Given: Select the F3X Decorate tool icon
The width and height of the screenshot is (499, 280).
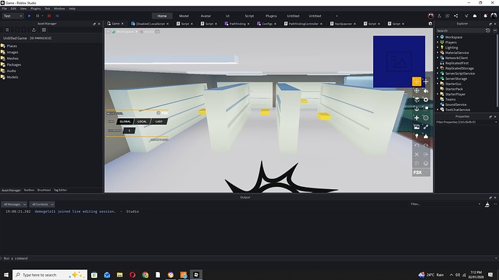Looking at the screenshot, I should (x=426, y=136).
